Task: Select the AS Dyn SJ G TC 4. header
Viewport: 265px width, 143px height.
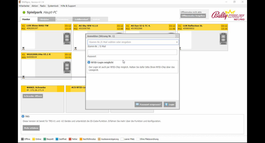Action: (x=150, y=27)
